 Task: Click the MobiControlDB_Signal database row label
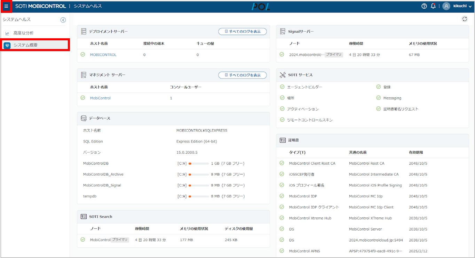(x=102, y=185)
